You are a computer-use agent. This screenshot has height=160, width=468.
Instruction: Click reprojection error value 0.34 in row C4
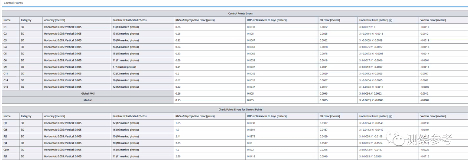click(178, 47)
